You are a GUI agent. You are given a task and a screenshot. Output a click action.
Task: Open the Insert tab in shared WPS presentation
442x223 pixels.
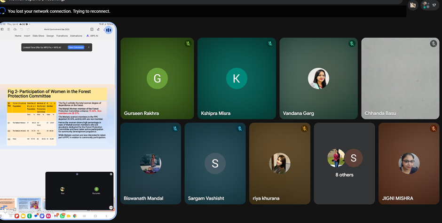click(x=27, y=36)
